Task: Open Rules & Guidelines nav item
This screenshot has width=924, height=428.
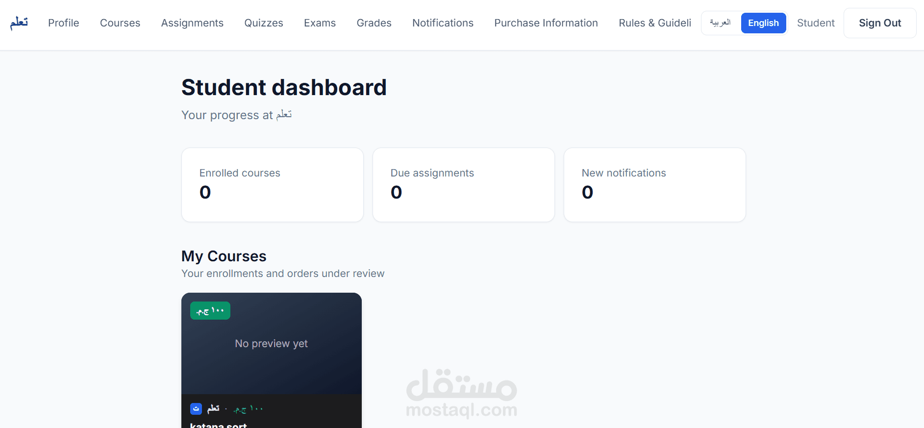Action: (655, 23)
